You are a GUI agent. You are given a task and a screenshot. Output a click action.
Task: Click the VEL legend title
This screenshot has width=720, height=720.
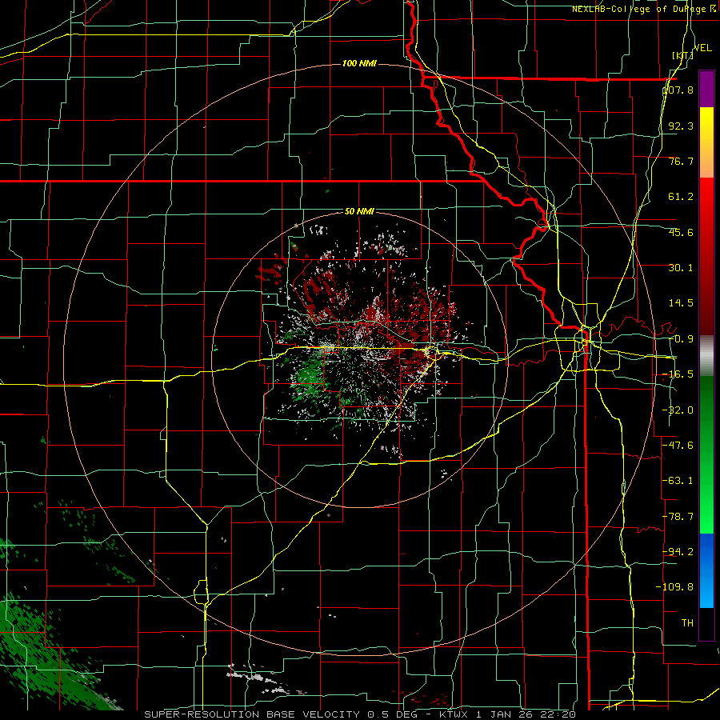(703, 48)
